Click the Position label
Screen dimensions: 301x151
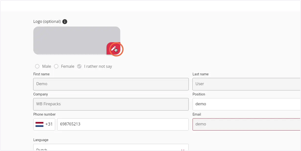(x=199, y=94)
